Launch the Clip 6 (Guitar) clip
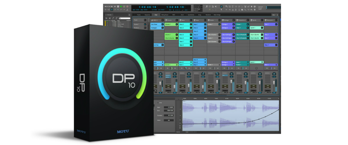The height and width of the screenshot is (145, 348). pyautogui.click(x=219, y=41)
